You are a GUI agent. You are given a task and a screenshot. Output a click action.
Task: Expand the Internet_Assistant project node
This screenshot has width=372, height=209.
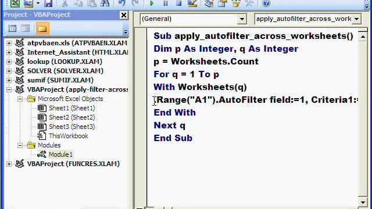(9, 52)
